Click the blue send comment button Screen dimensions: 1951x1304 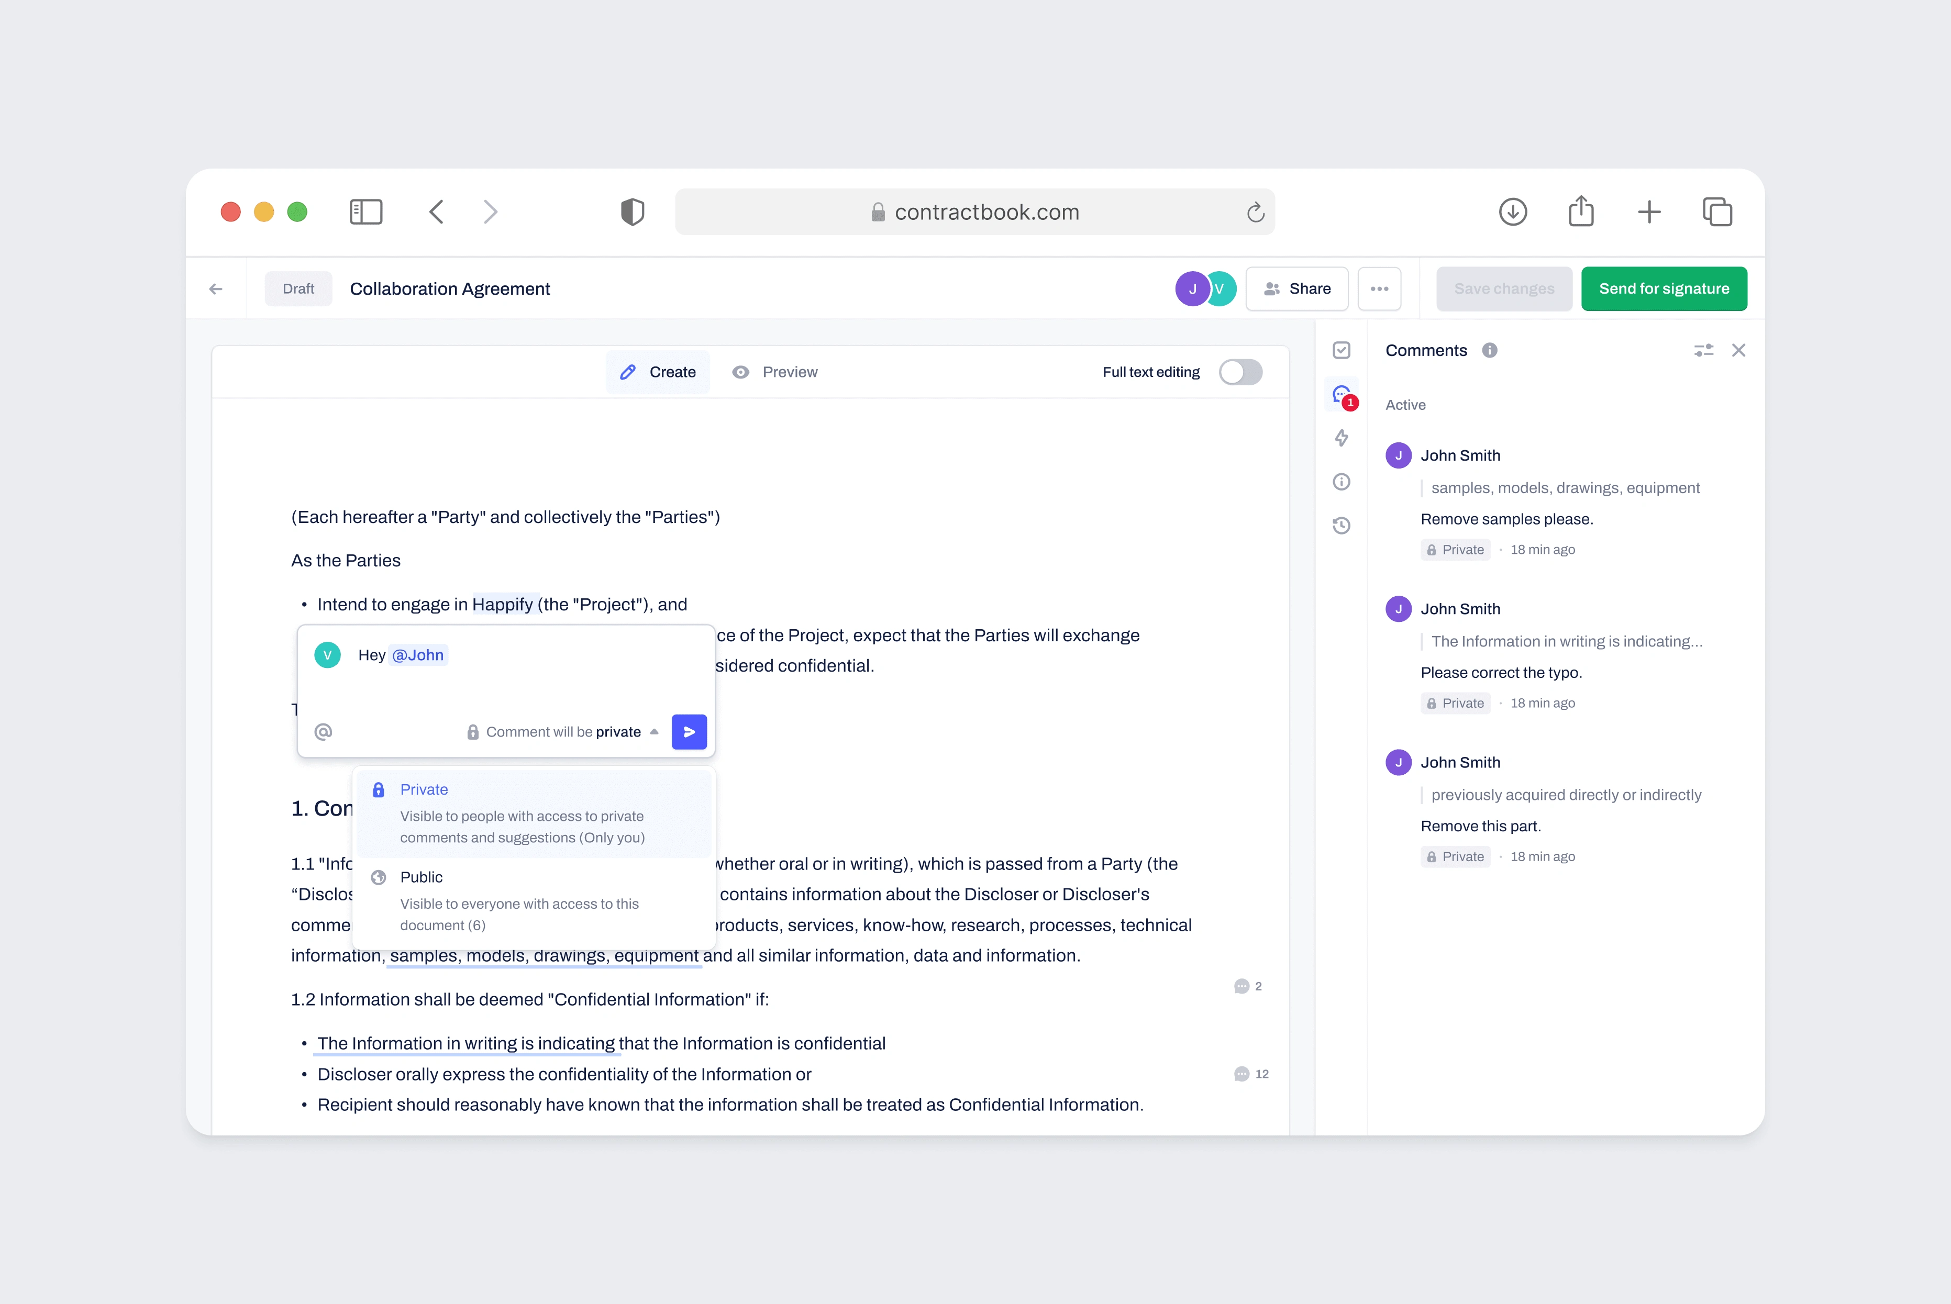click(689, 732)
